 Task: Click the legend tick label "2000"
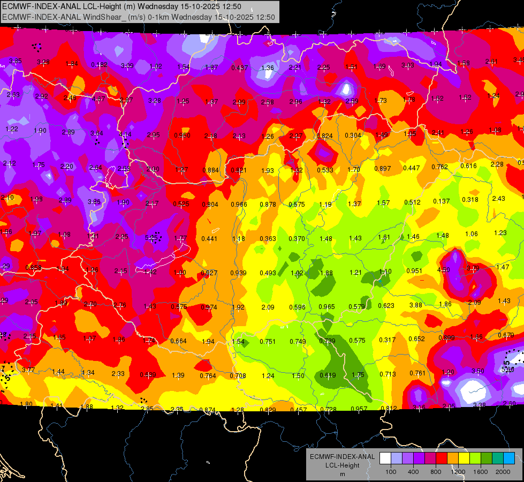click(x=503, y=472)
